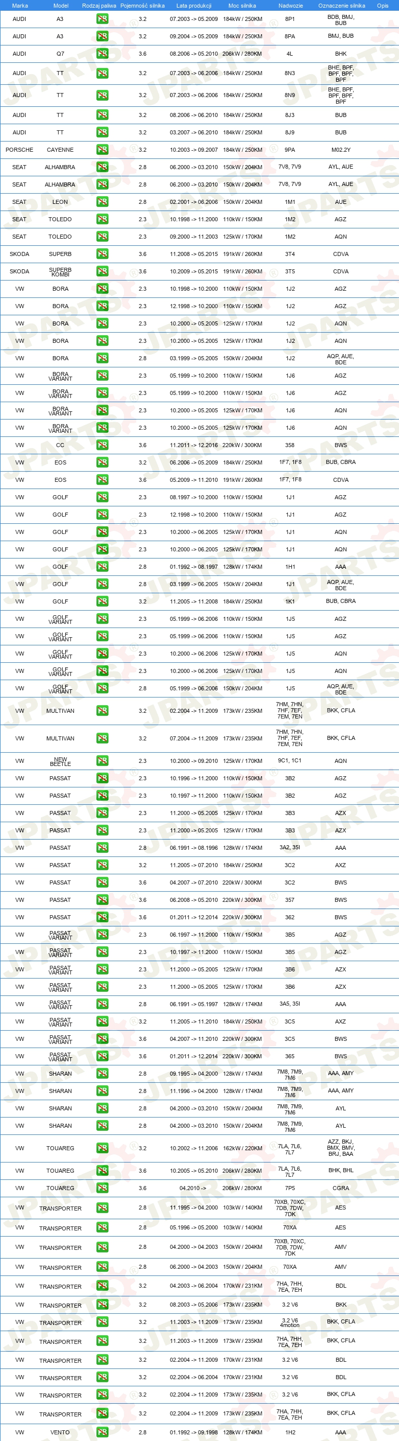Select the LEON model cell
This screenshot has height=1441, width=399.
(x=60, y=202)
